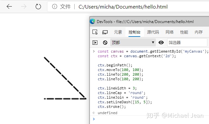This screenshot has height=124, width=209.
Task: Open the 内存 tab
Action: click(x=199, y=32)
